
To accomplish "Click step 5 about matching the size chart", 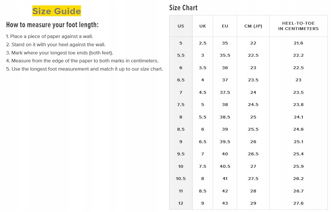I will pos(84,69).
